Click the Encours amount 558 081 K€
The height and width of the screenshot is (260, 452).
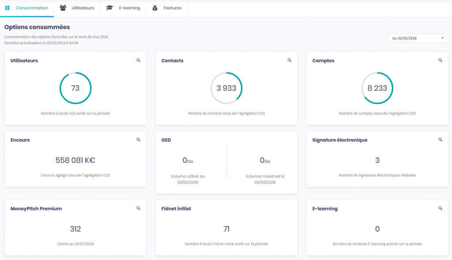coord(75,160)
